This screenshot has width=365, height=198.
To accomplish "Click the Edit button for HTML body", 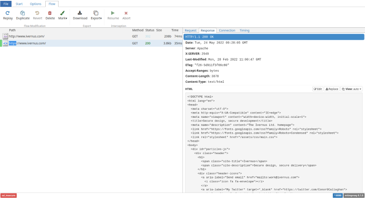I will point(318,89).
